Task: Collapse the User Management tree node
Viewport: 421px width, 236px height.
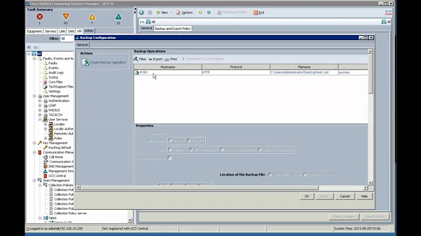Action: [x=34, y=96]
